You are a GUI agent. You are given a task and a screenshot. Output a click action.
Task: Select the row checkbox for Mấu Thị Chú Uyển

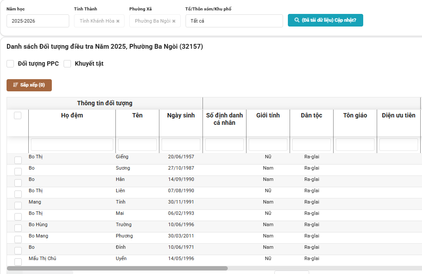click(x=18, y=262)
